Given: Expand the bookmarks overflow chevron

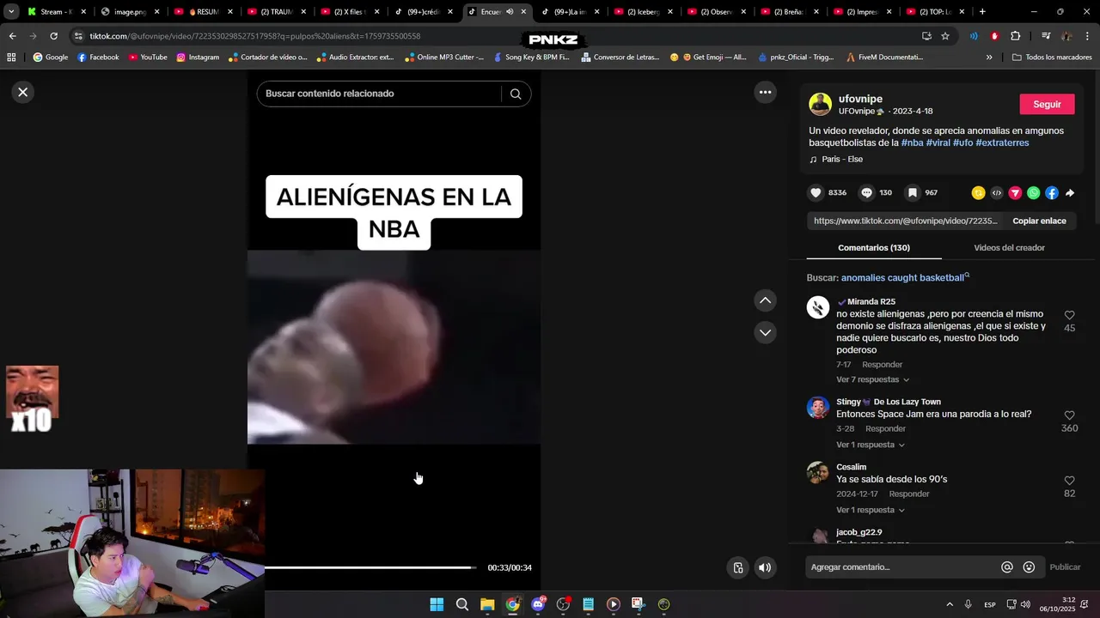Looking at the screenshot, I should tap(989, 58).
